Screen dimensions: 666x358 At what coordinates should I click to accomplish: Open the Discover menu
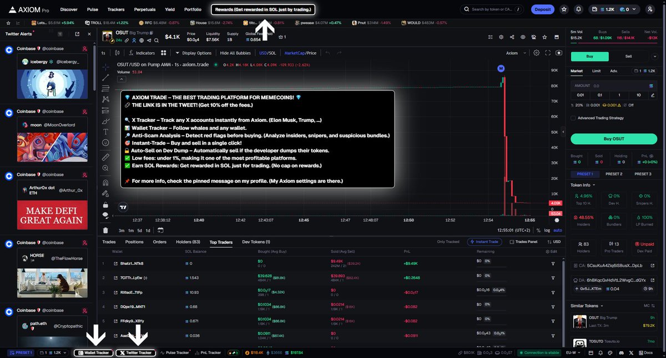tap(69, 9)
